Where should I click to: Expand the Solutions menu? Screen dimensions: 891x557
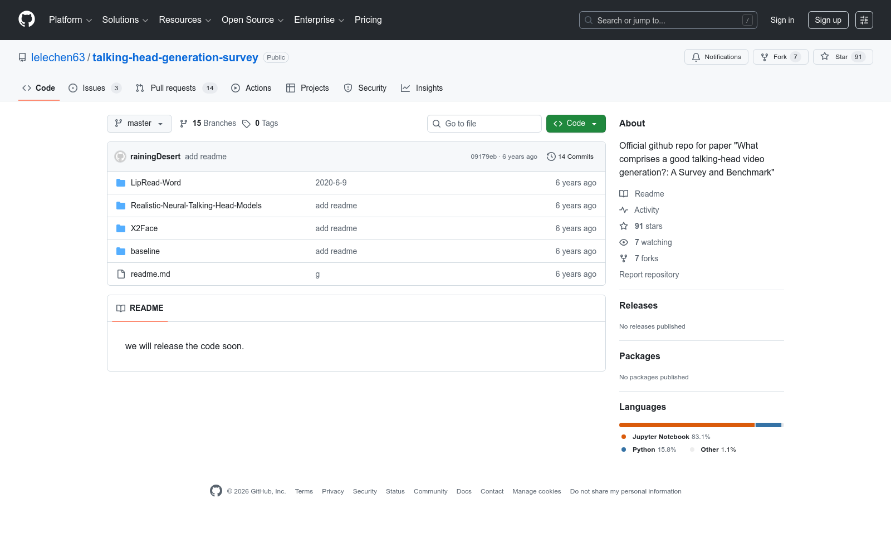click(125, 20)
